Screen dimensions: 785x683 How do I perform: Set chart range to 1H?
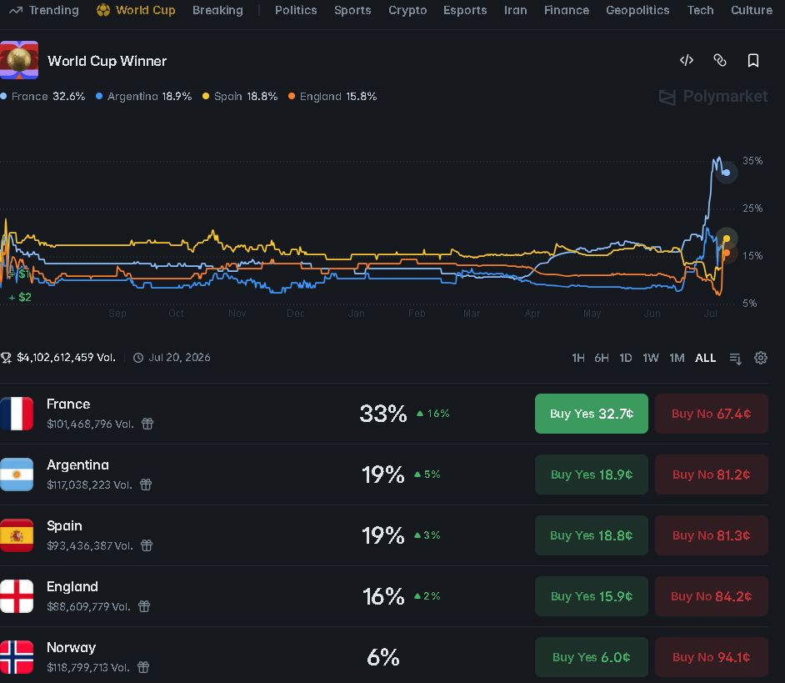tap(578, 358)
